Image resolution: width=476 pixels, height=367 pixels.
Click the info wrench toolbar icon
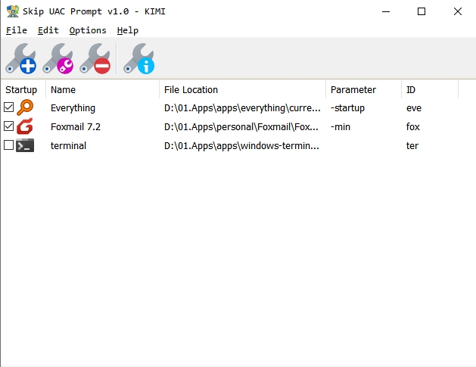[139, 59]
